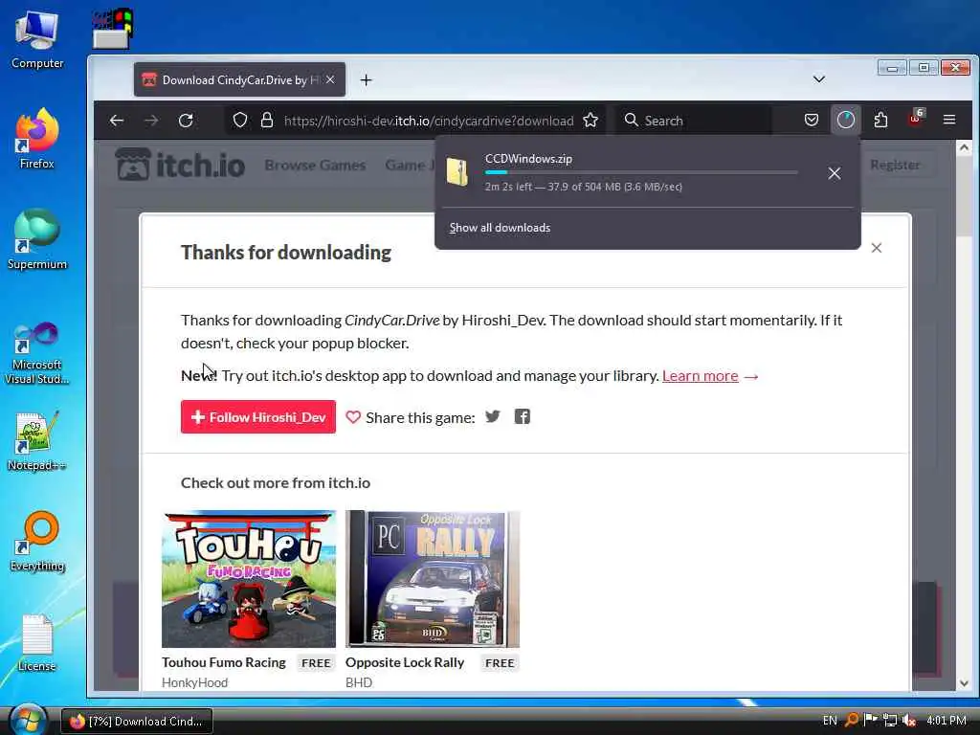Click the HonkyHood author name
The height and width of the screenshot is (735, 980).
pos(195,682)
